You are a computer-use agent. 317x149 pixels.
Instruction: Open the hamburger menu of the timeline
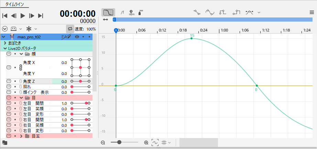tap(311, 12)
